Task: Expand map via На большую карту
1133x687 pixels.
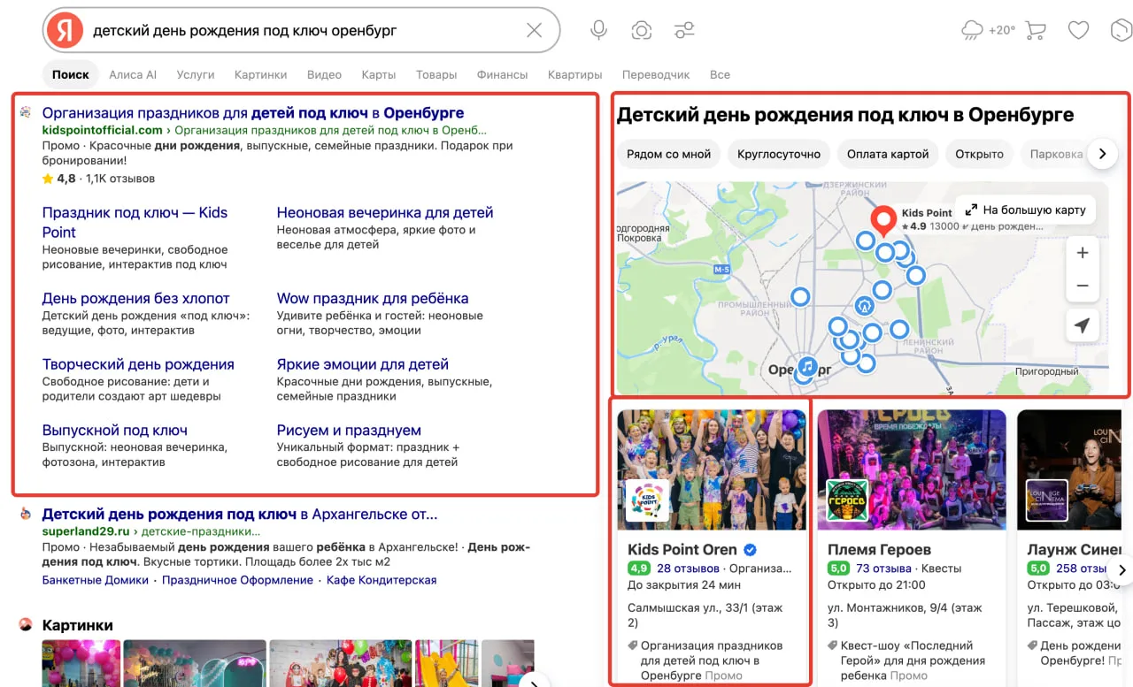Action: 1025,210
